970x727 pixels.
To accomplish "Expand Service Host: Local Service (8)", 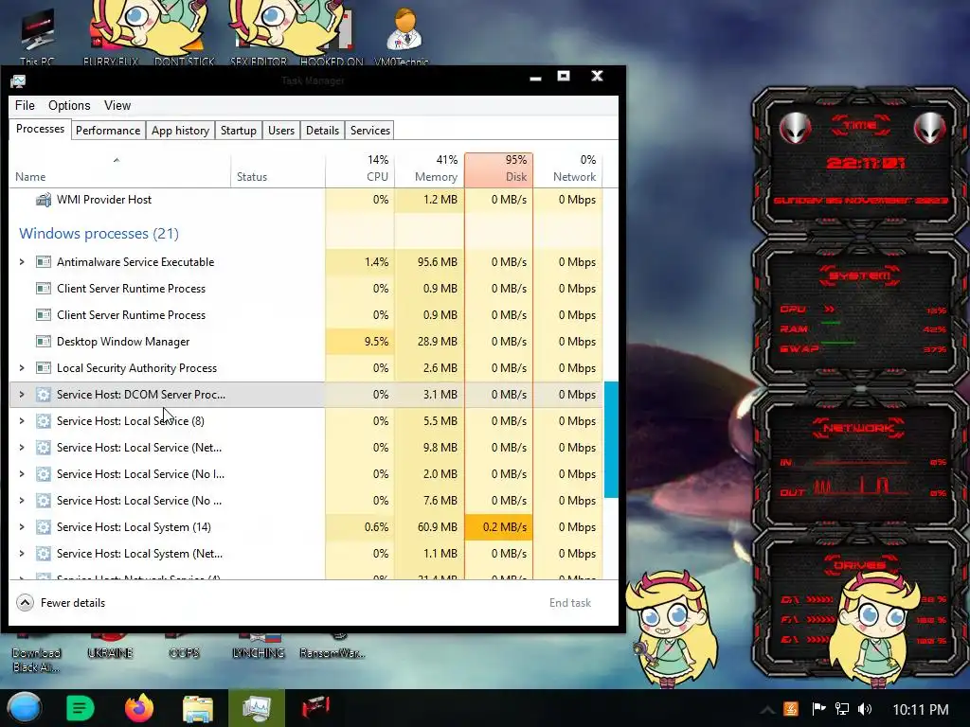I will coord(22,421).
